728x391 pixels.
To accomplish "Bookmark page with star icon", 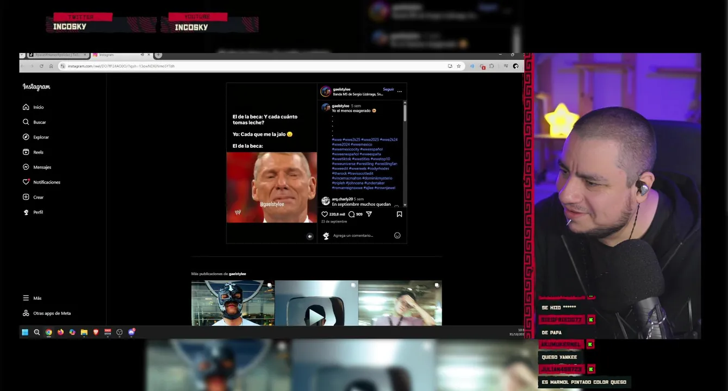I will 459,66.
